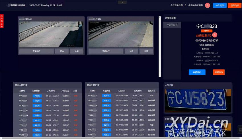Select the pending vehicle tab in 待缴费车辆

pyautogui.click(x=172, y=25)
